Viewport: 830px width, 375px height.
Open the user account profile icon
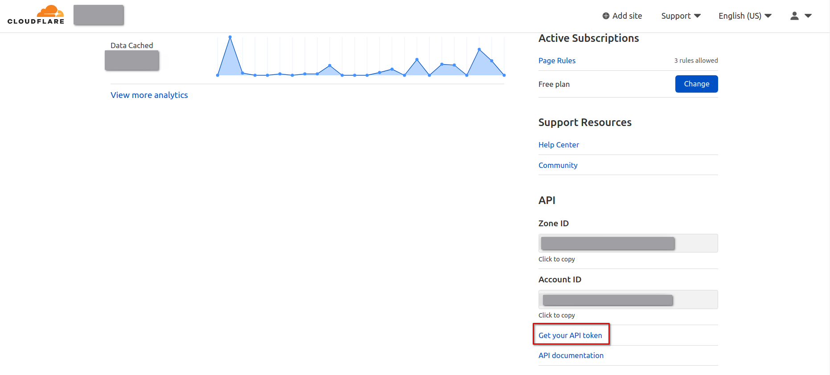tap(794, 16)
